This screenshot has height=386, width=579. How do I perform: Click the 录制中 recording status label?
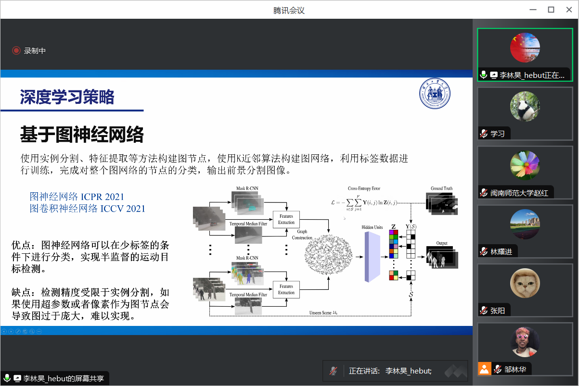click(x=35, y=50)
